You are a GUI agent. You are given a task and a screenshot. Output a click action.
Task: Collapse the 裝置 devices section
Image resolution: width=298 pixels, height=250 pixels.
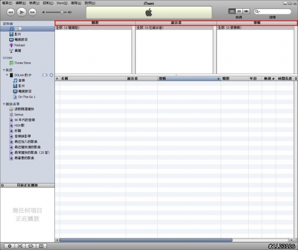coord(4,70)
